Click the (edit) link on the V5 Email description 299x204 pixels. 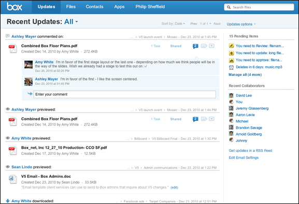tap(174, 187)
